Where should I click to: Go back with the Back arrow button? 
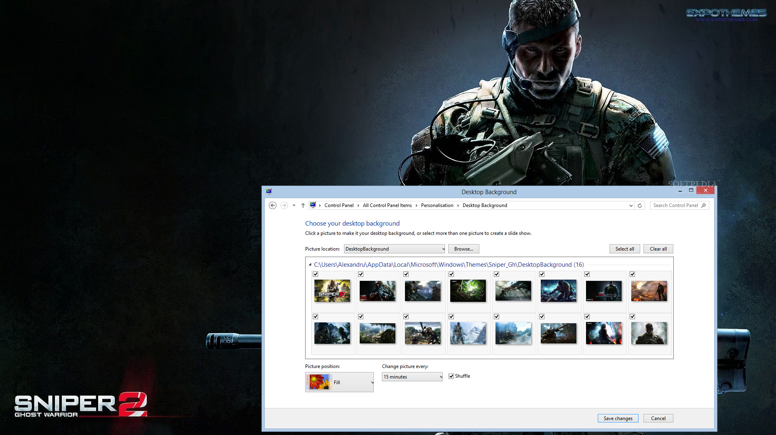coord(273,205)
